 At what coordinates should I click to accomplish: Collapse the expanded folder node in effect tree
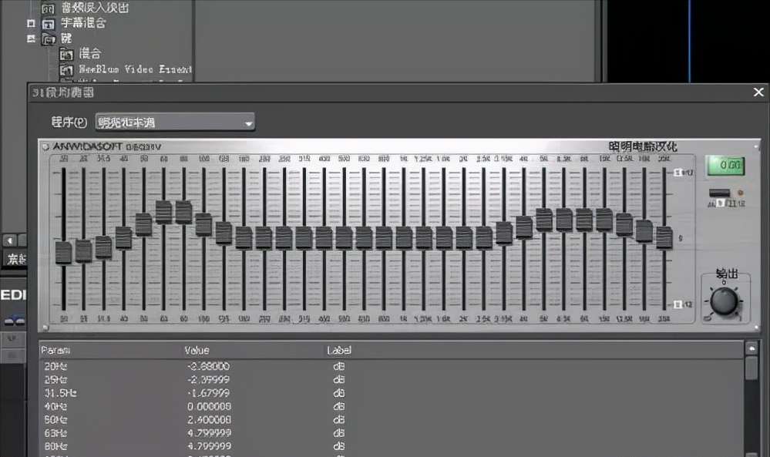[x=31, y=38]
